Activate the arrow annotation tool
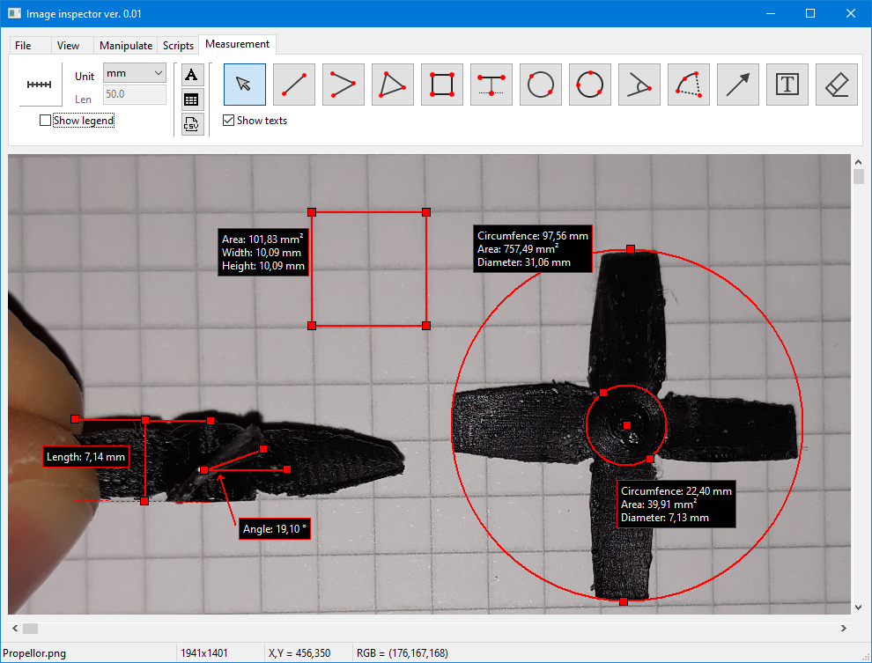 point(738,85)
